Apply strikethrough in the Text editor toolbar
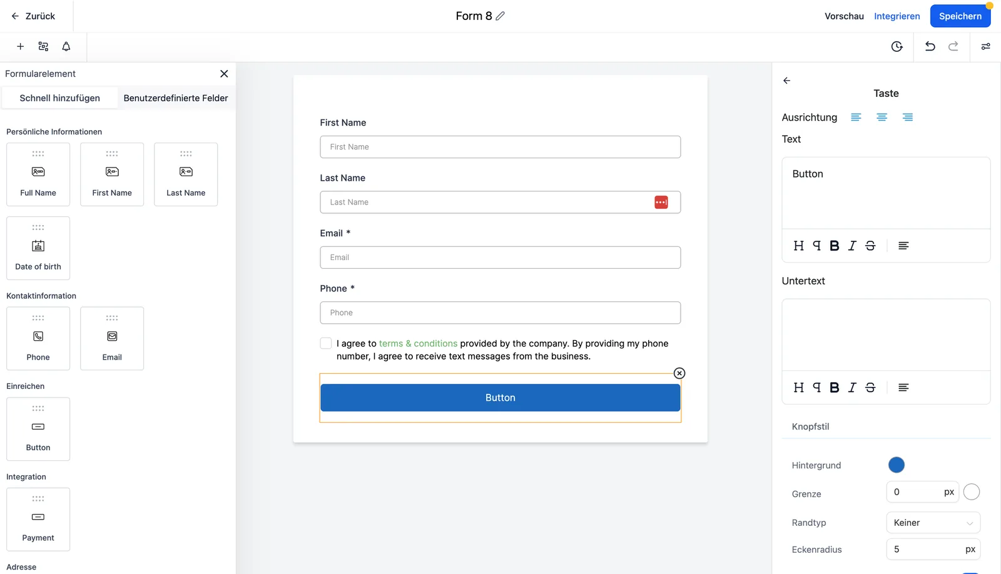Screen dimensions: 1001x574 [x=870, y=246]
